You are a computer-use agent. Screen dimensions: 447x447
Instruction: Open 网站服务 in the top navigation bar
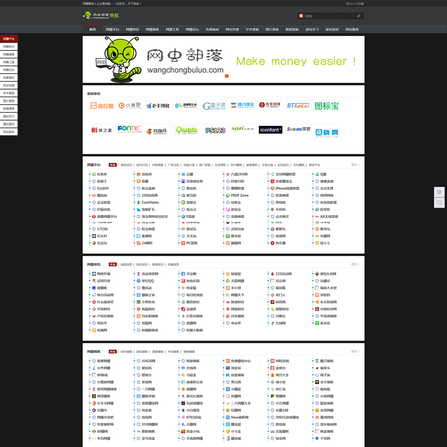352,30
